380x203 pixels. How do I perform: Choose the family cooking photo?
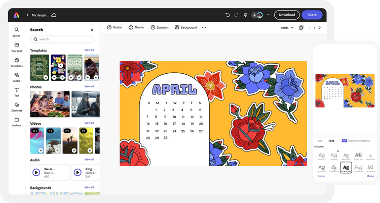click(x=50, y=104)
